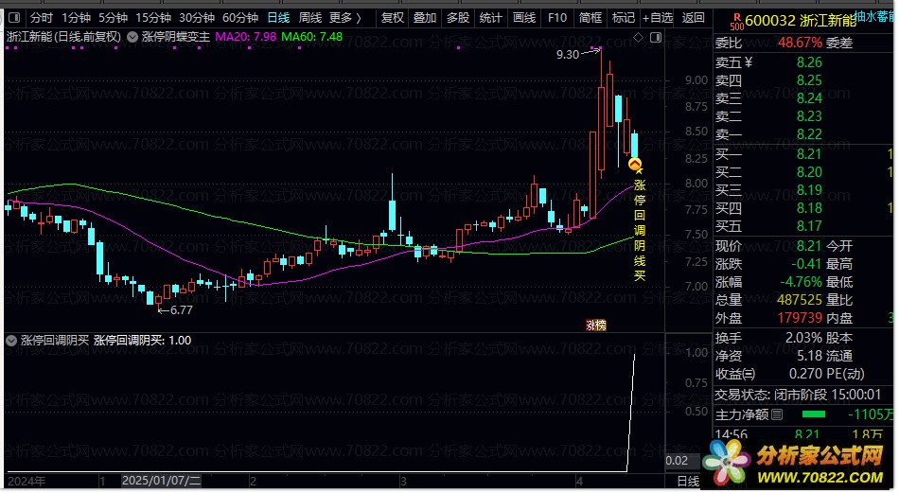
Task: Click the 买一 price 8.21
Action: click(x=809, y=153)
